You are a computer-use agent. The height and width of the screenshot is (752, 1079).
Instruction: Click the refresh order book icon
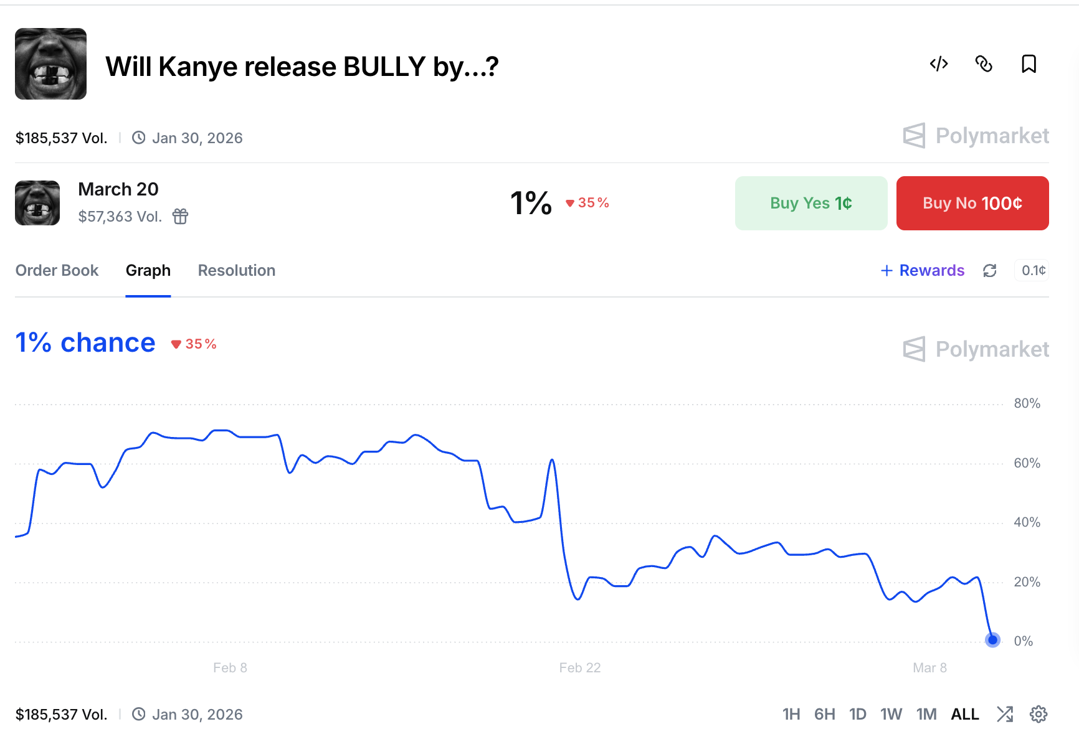pyautogui.click(x=990, y=271)
